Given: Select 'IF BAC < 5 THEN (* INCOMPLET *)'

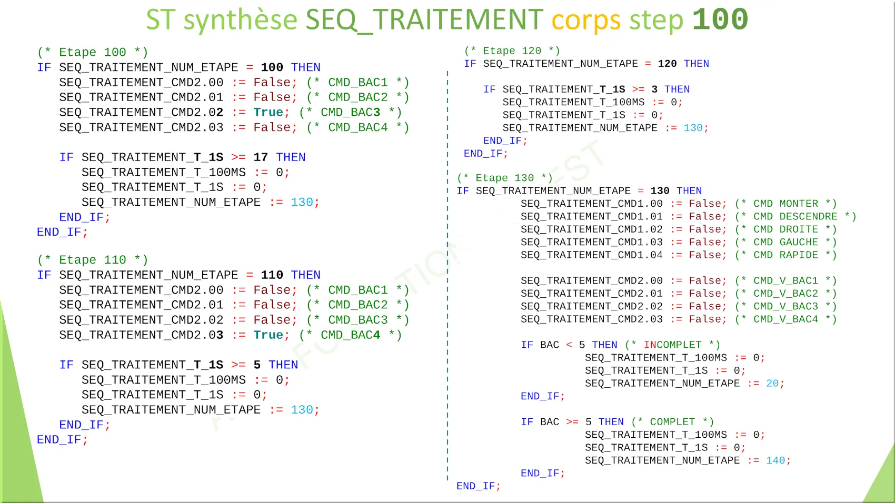Looking at the screenshot, I should (620, 345).
